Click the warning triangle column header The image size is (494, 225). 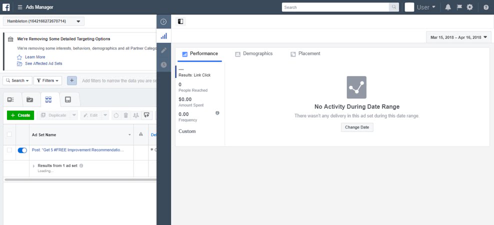coord(141,134)
